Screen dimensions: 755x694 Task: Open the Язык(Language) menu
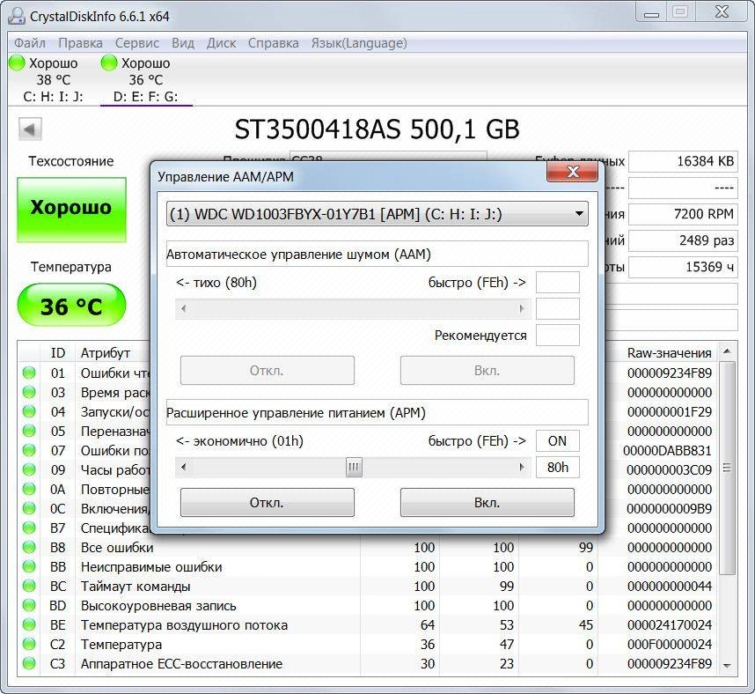pos(359,43)
